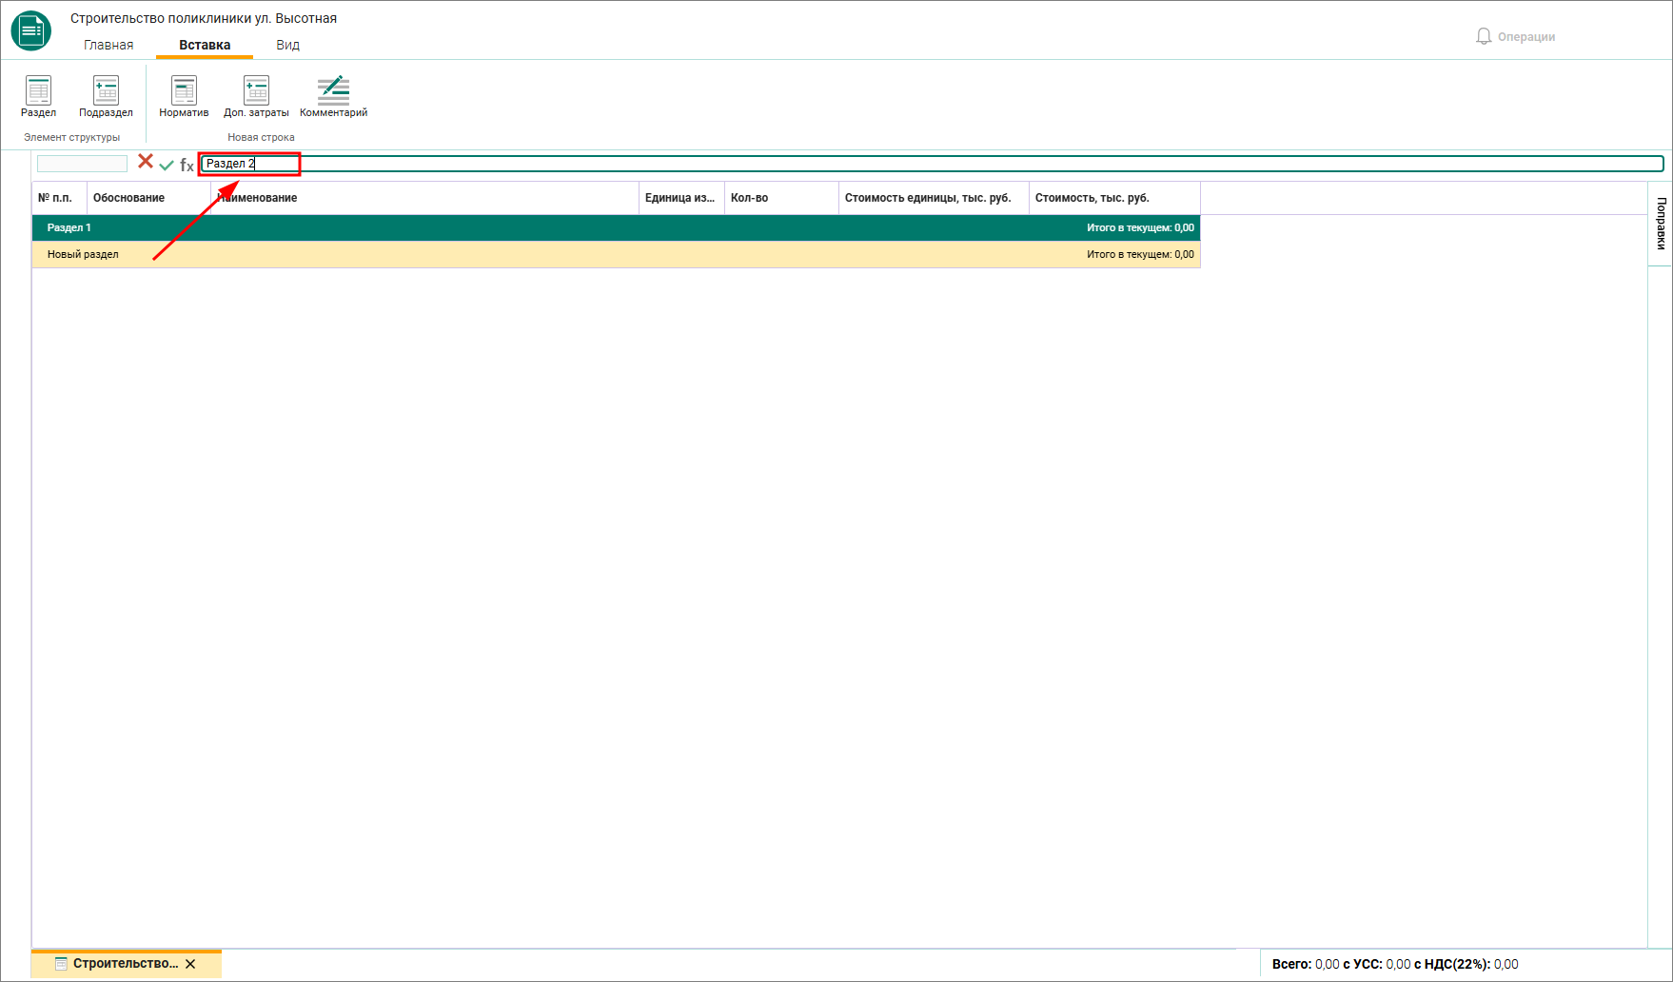This screenshot has height=982, width=1673.
Task: Select the Новый раздел row
Action: 616,255
